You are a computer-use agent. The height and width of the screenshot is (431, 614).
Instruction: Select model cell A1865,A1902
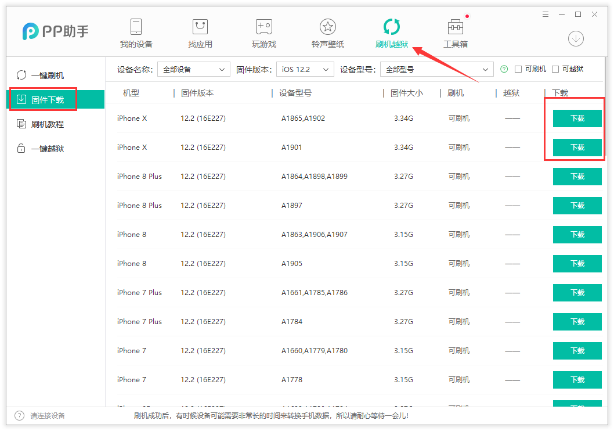[303, 118]
